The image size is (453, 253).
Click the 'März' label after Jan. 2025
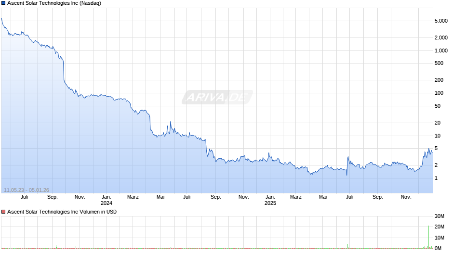[x=295, y=197]
